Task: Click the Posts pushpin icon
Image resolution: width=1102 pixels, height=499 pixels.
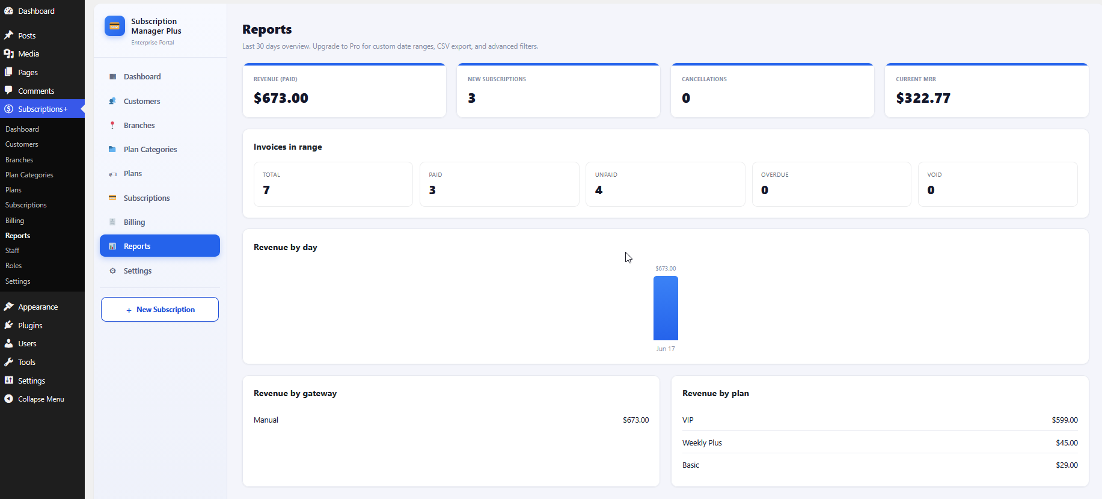Action: 8,35
